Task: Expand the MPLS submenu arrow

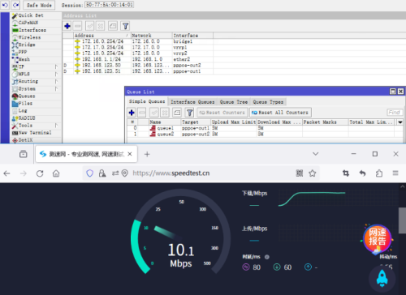Action: (x=56, y=74)
